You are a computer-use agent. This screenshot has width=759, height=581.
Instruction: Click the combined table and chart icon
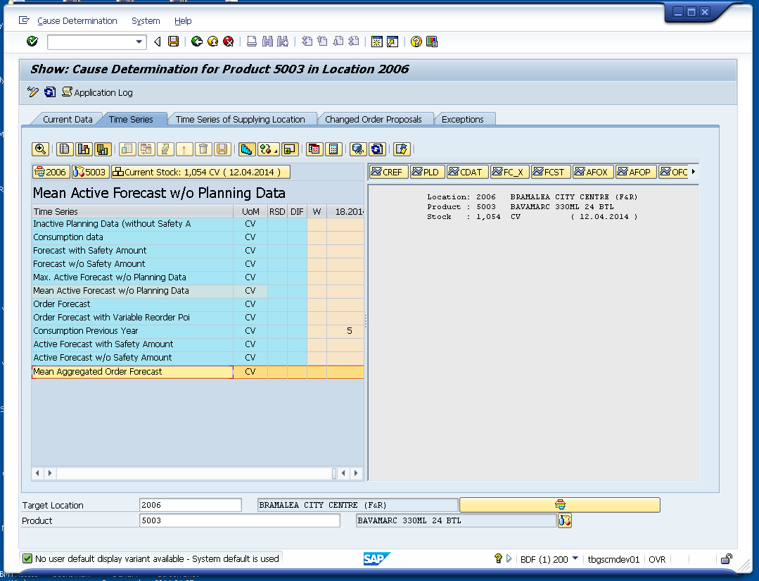(x=102, y=149)
